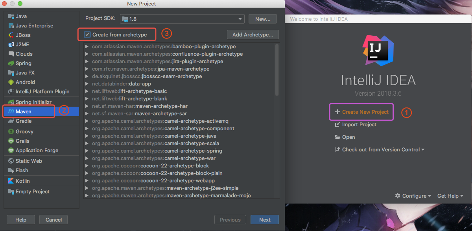This screenshot has width=472, height=231.
Task: Click the plus icon beside Create New Project
Action: (337, 112)
